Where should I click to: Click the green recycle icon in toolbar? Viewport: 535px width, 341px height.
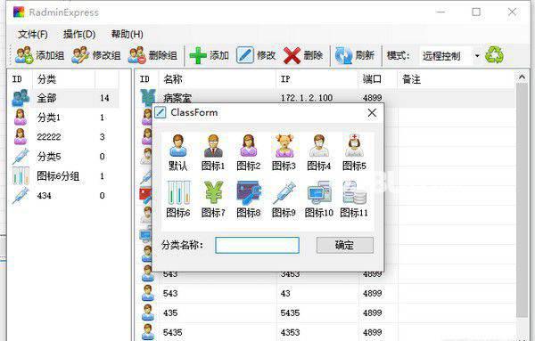494,54
